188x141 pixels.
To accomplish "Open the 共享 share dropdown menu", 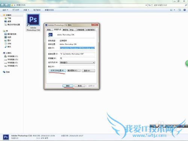I will [26, 10].
